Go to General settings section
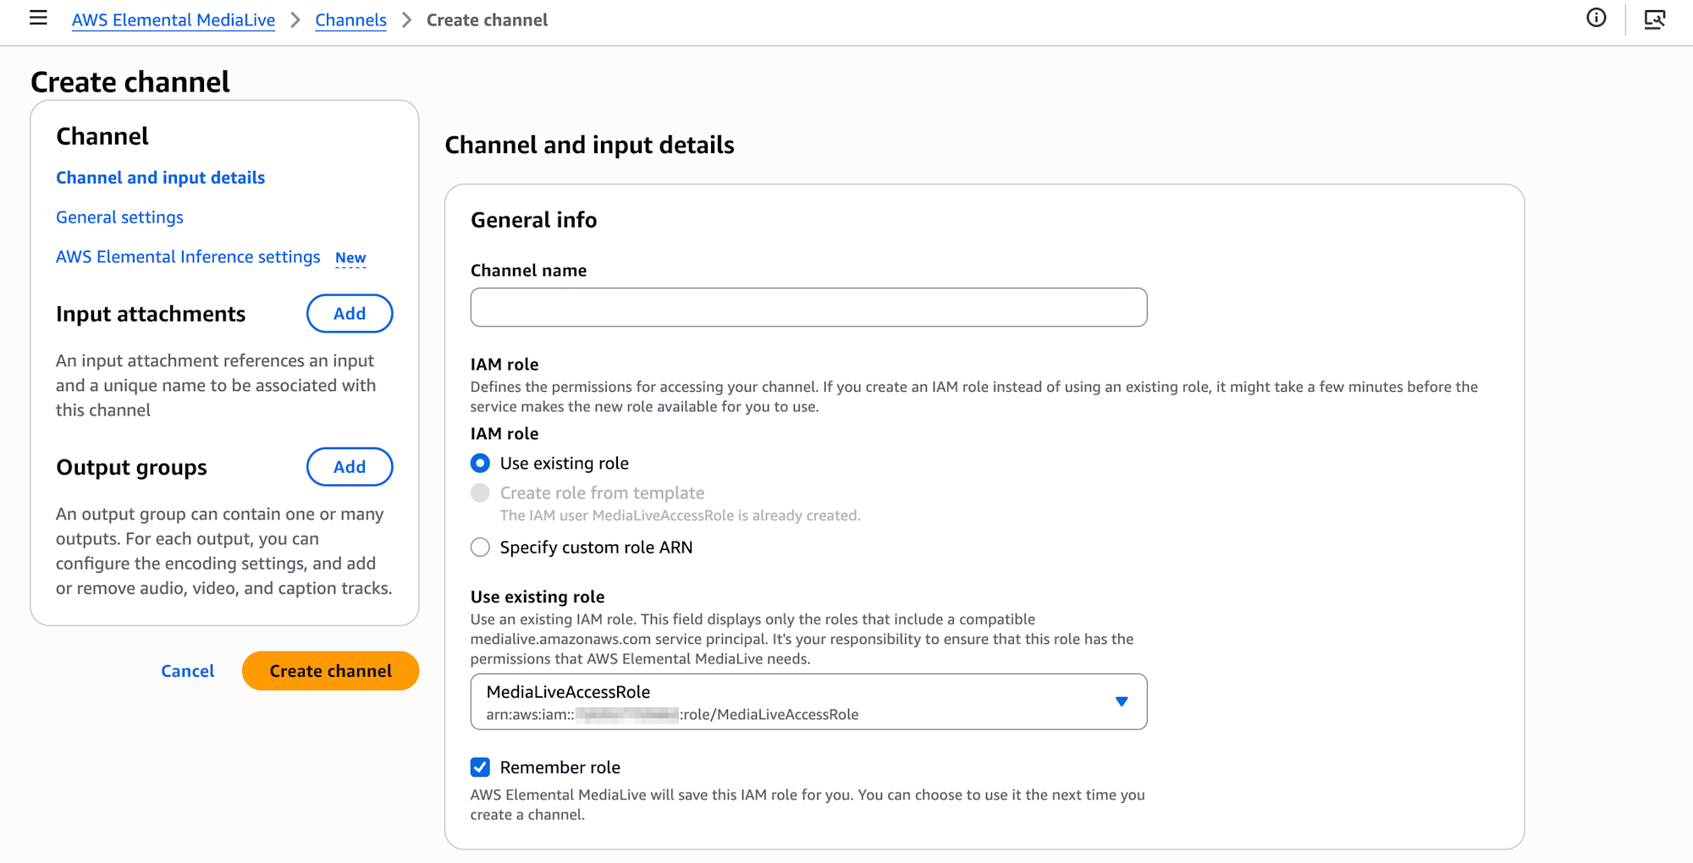Image resolution: width=1693 pixels, height=863 pixels. tap(119, 217)
